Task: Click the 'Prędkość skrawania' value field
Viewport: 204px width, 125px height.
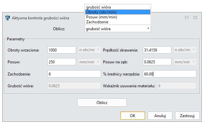Action: (157, 50)
